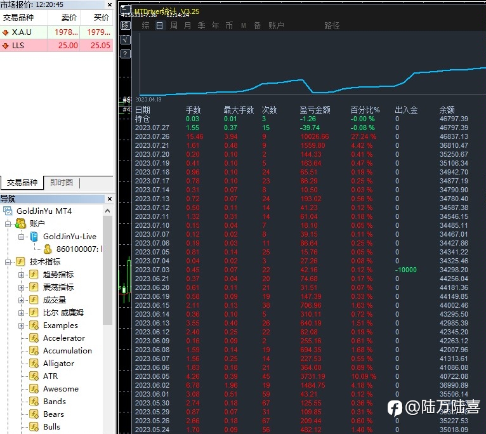Image resolution: width=486 pixels, height=434 pixels.
Task: Select the Accelerator indicator
Action: pos(64,338)
